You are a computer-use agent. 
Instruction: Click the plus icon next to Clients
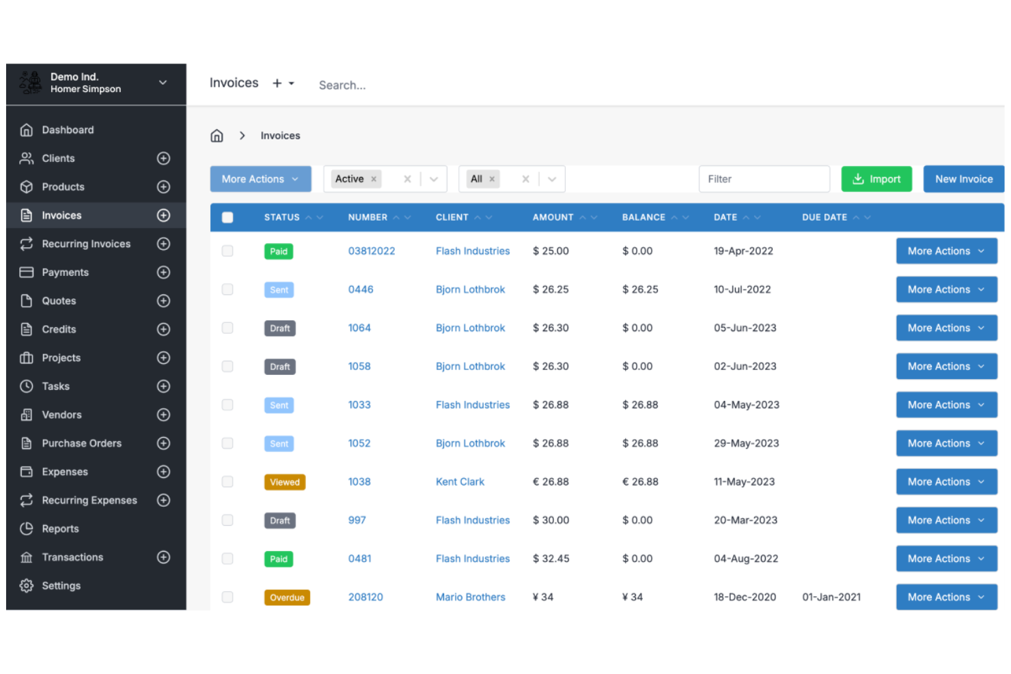163,158
